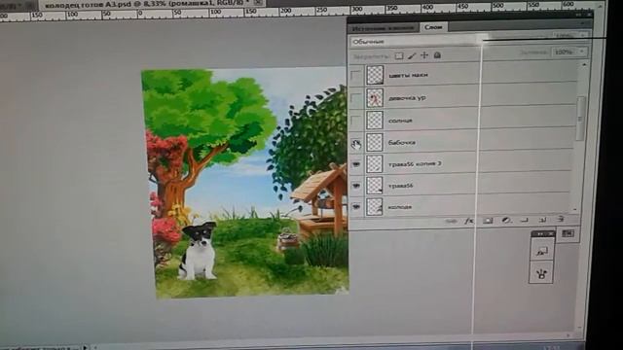Hide the трава56 копия 3 layer
The image size is (623, 350).
(x=356, y=164)
